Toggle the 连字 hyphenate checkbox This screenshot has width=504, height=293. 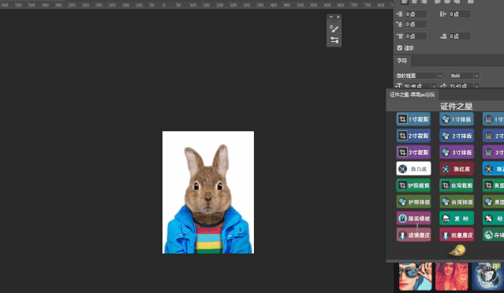(400, 48)
